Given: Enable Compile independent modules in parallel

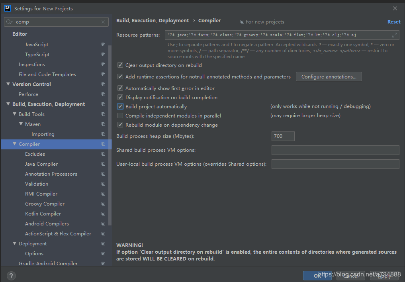Looking at the screenshot, I should 120,116.
